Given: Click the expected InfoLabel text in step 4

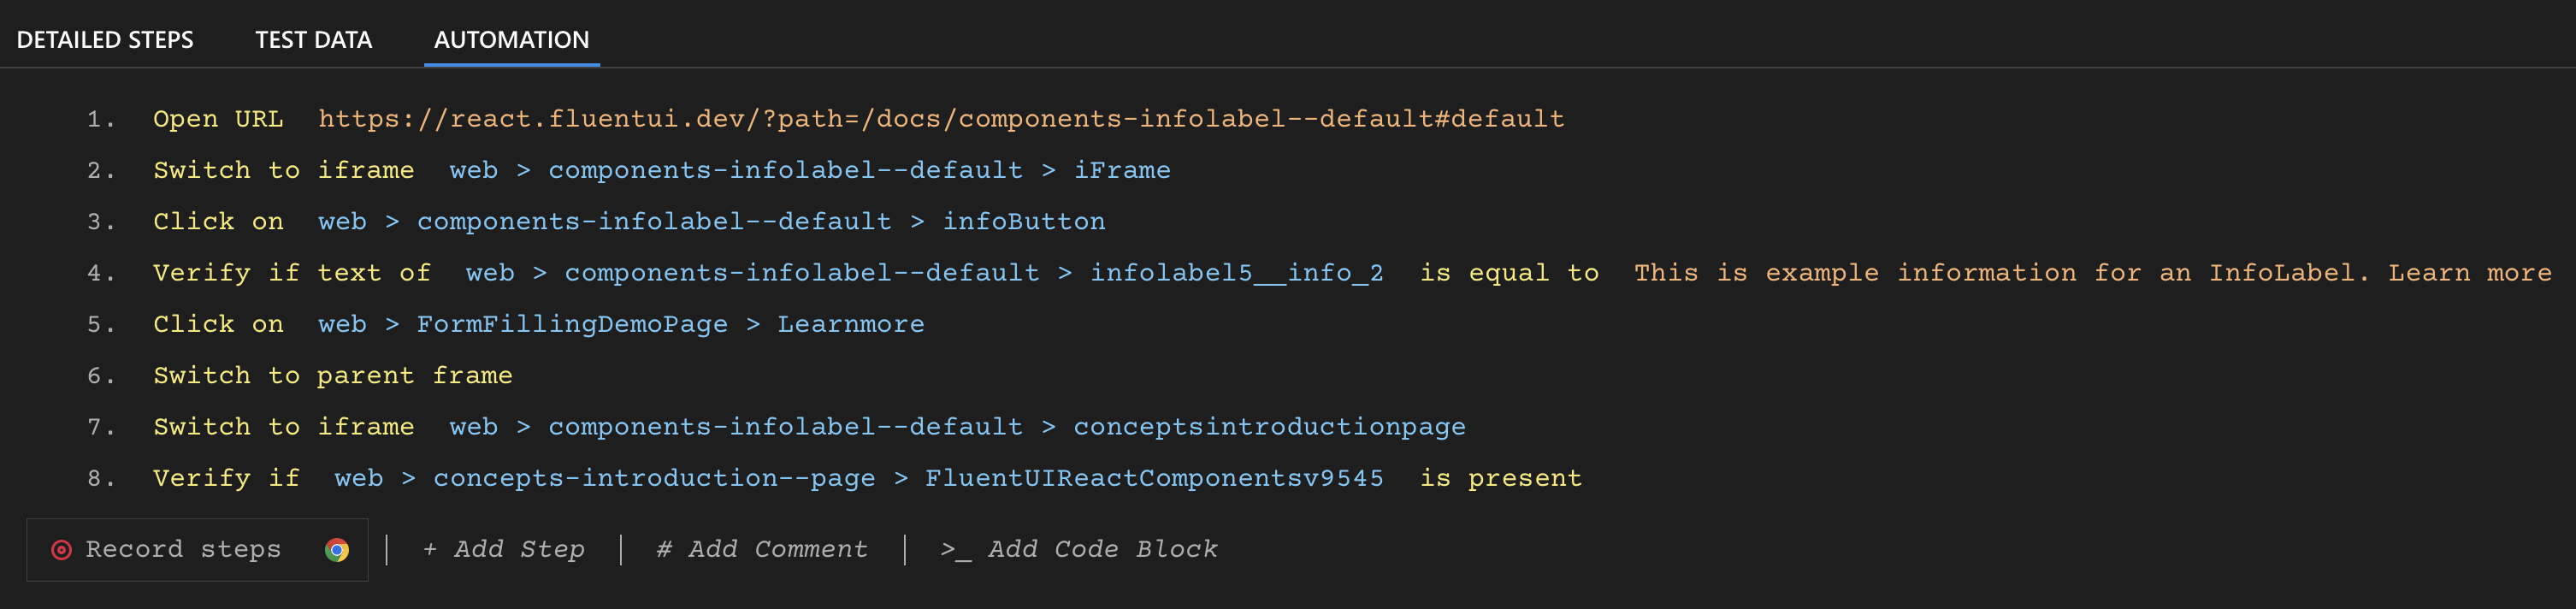Looking at the screenshot, I should tap(2092, 273).
